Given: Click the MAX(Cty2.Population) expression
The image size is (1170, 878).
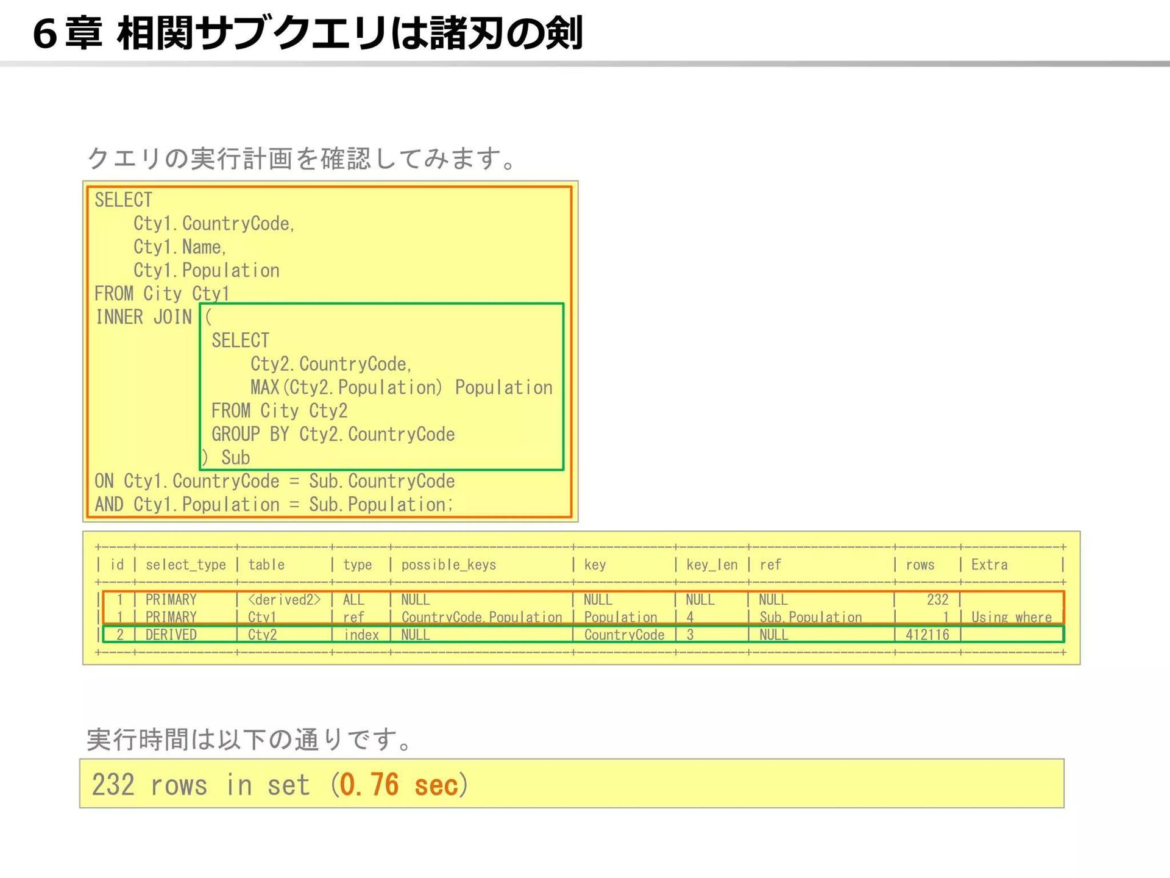Looking at the screenshot, I should click(x=346, y=388).
